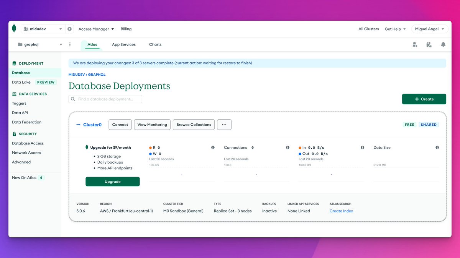Click the None Linked text

tap(299, 211)
